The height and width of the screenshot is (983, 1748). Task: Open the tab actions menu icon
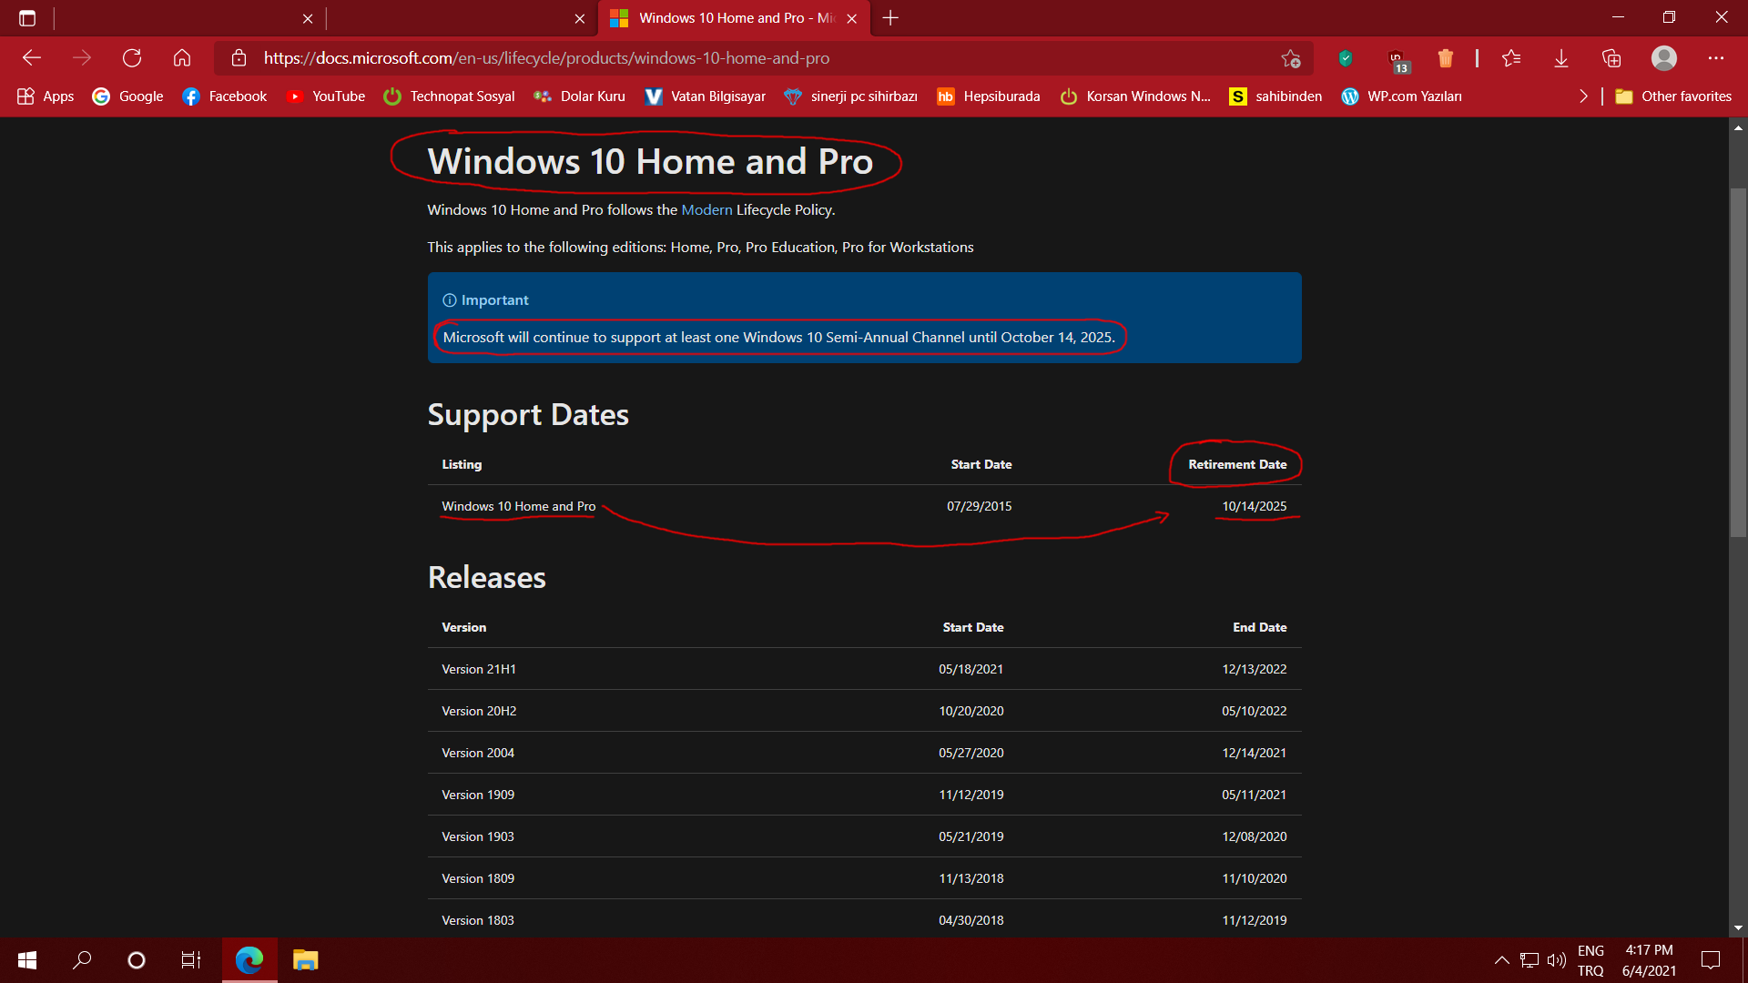pos(27,18)
